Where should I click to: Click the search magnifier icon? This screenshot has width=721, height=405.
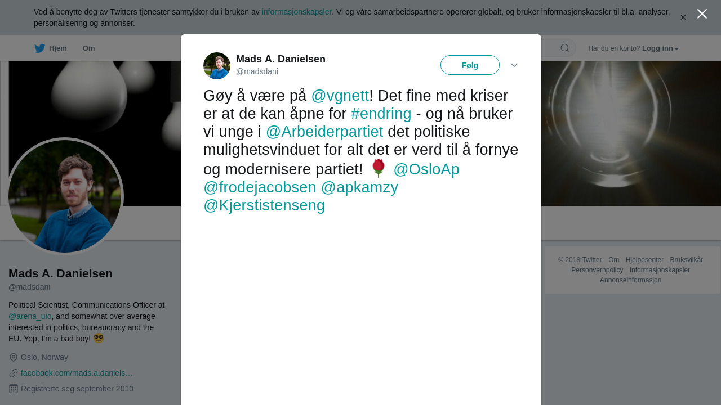pos(565,48)
